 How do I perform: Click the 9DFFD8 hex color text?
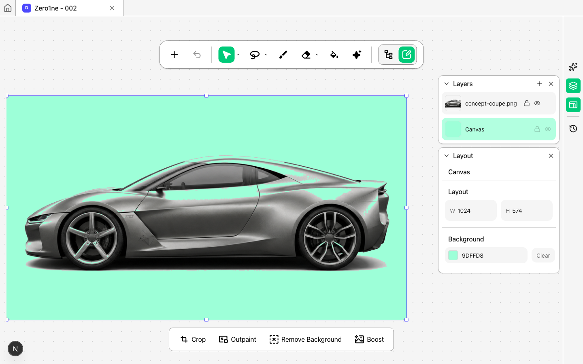click(472, 256)
